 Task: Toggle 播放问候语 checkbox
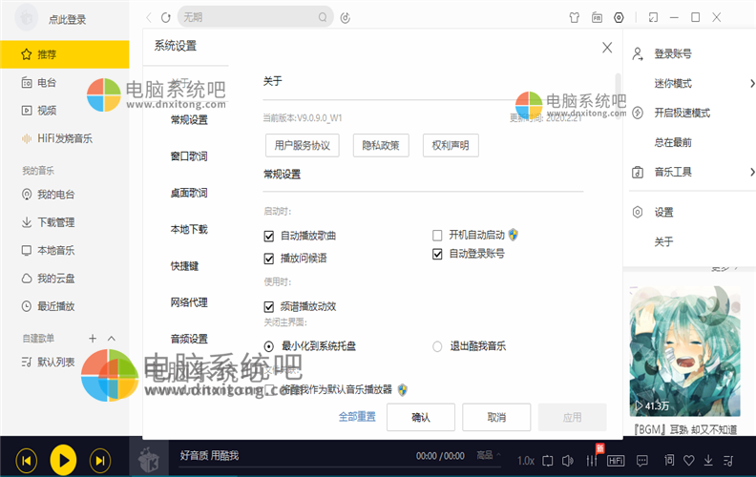click(x=269, y=259)
